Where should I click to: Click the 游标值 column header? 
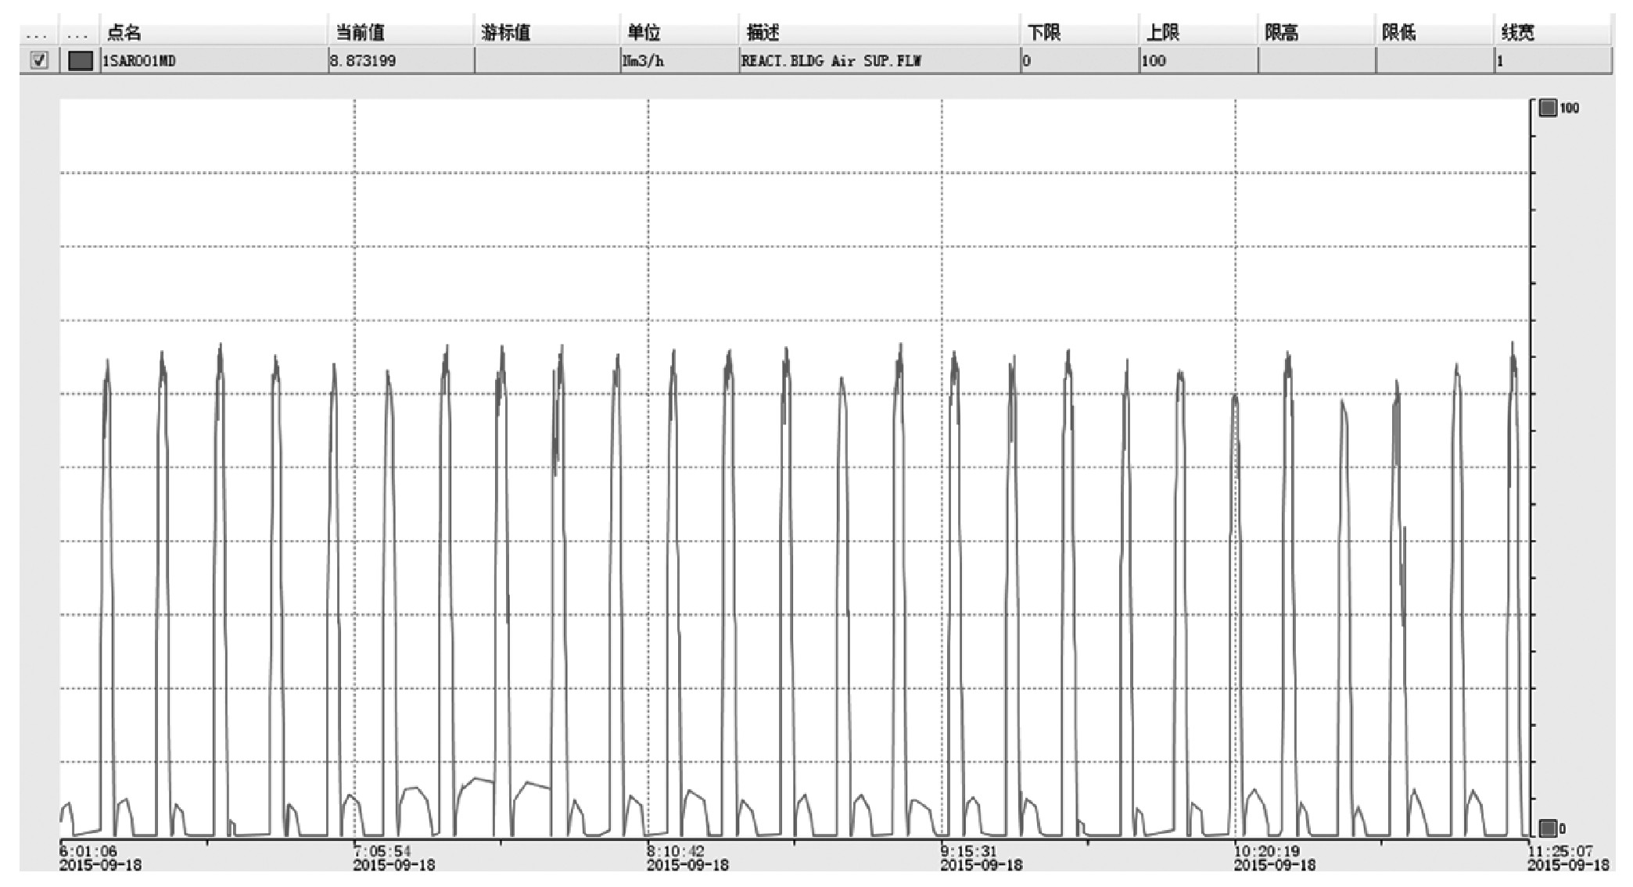506,33
